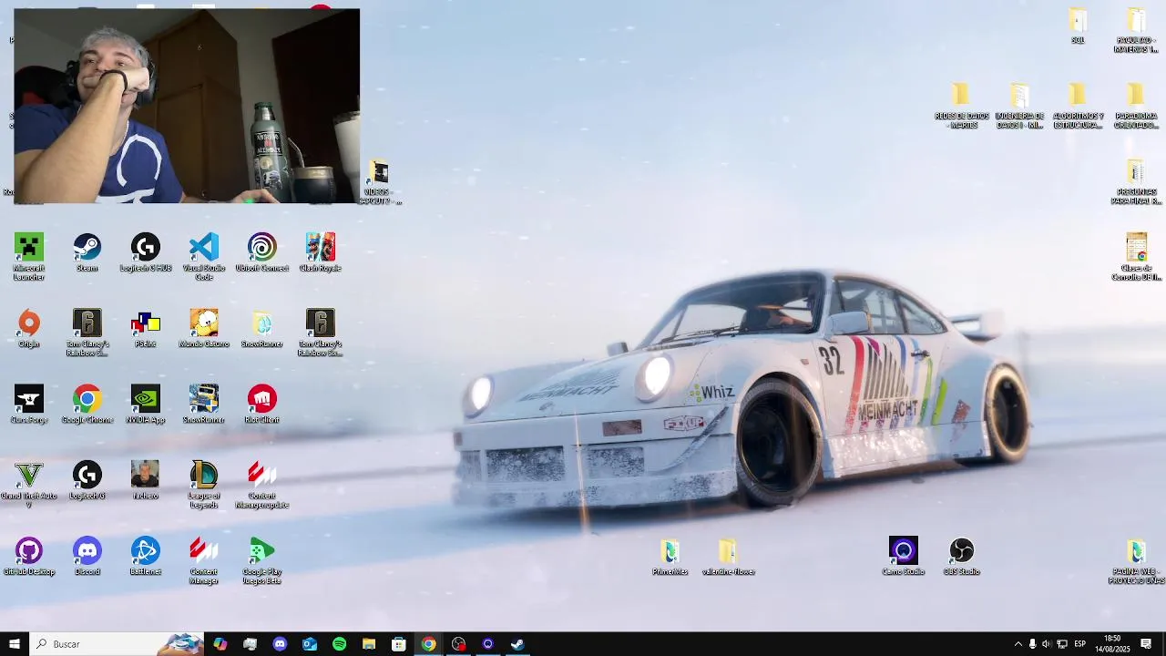This screenshot has width=1166, height=656.
Task: Expand the hidden system tray icons chevron
Action: coord(1018,644)
